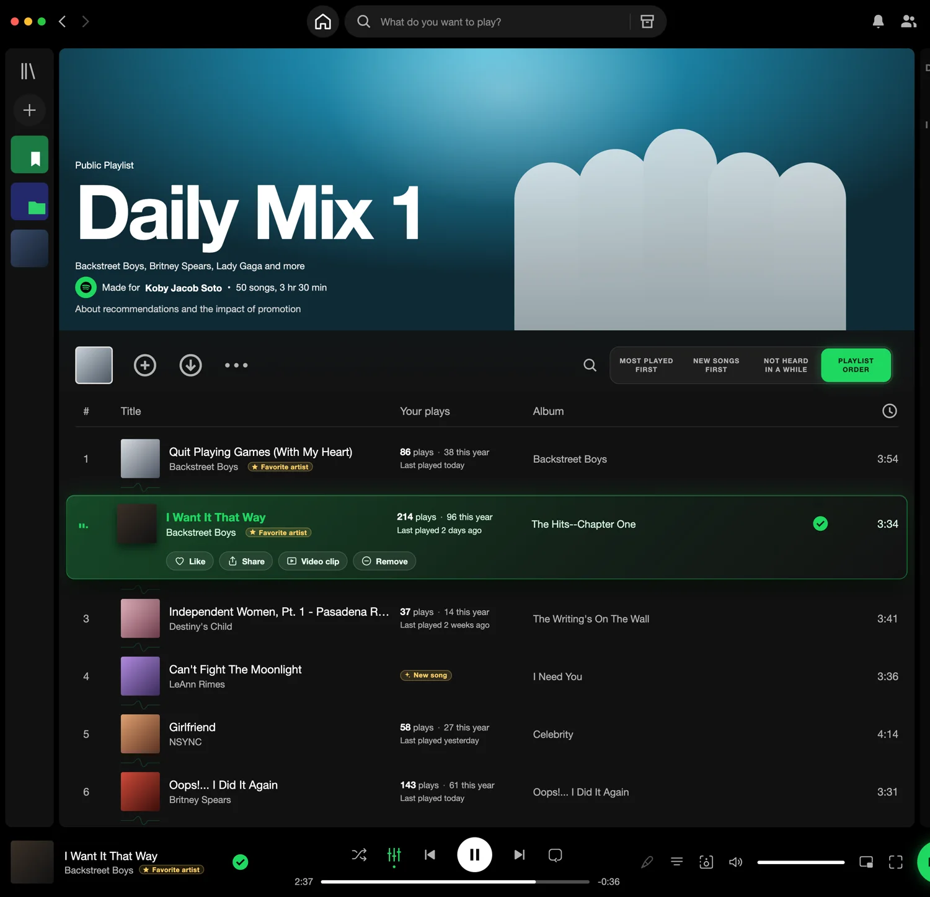Open the Browse icon in search bar
The height and width of the screenshot is (897, 930).
(647, 22)
